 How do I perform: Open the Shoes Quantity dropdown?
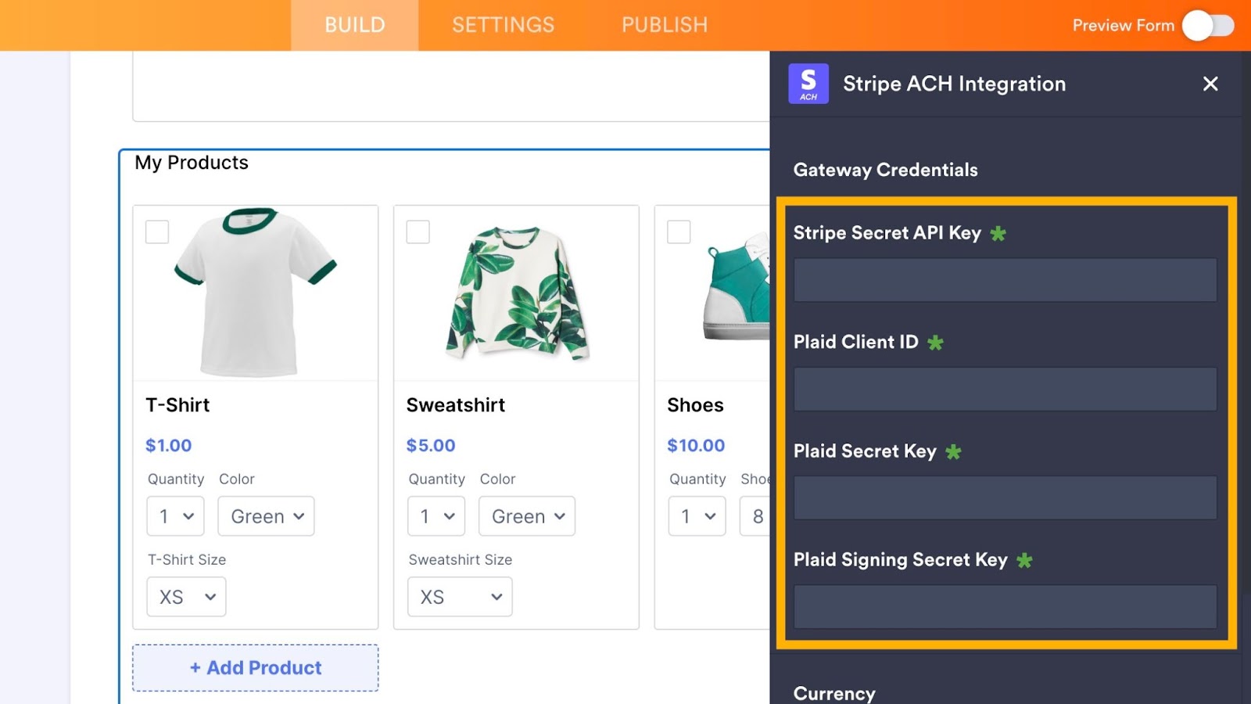[x=697, y=516]
